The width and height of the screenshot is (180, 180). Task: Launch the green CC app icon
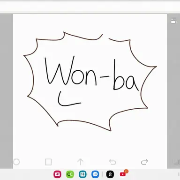click(x=70, y=174)
